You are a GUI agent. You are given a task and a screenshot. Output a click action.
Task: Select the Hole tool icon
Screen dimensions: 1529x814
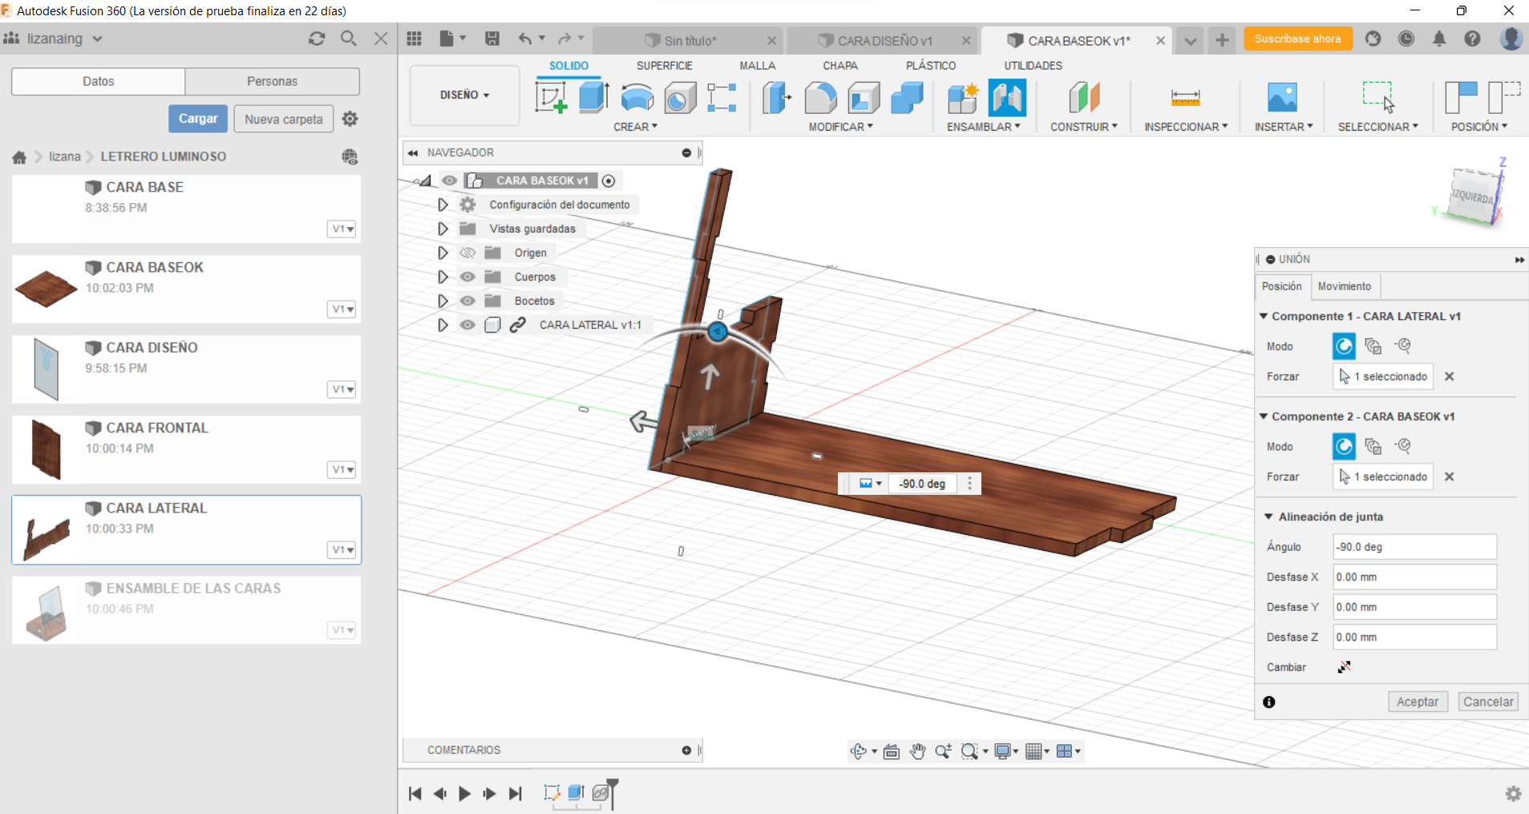click(x=680, y=98)
